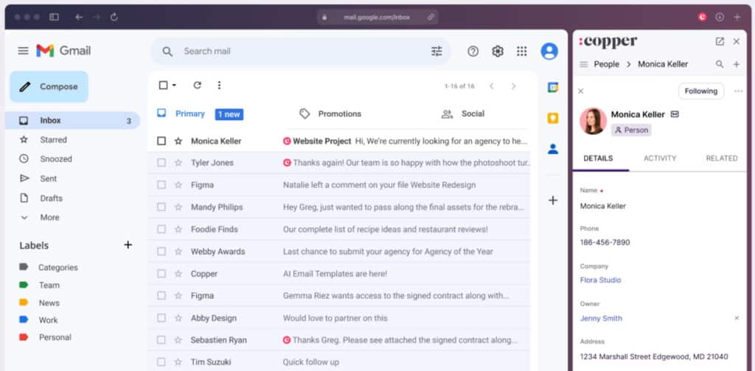Click the Gmail logo
The width and height of the screenshot is (755, 371).
click(63, 51)
